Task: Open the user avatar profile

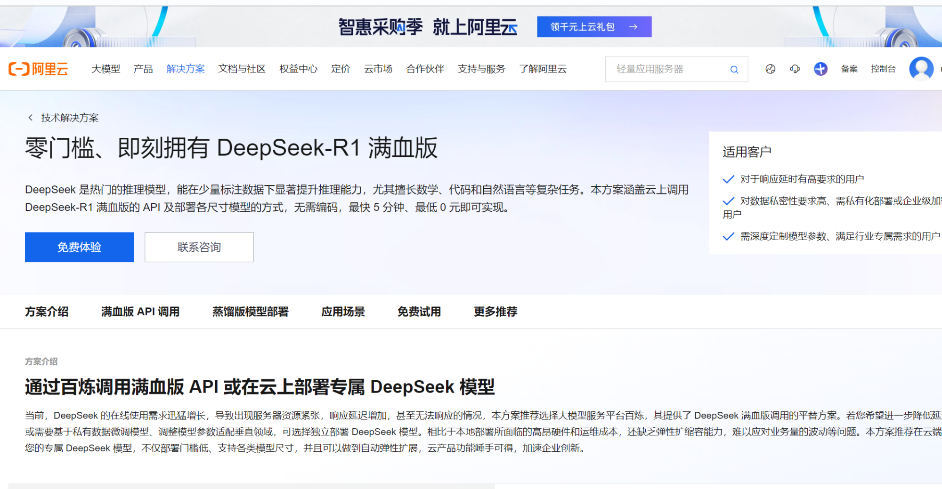Action: point(921,69)
